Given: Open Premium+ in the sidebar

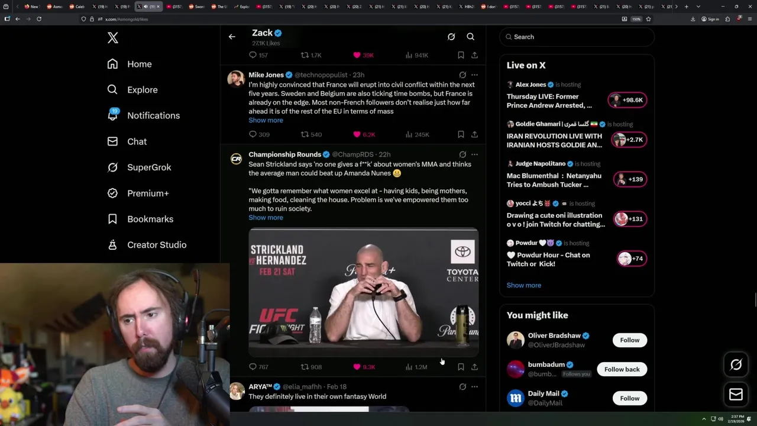Looking at the screenshot, I should tap(138, 193).
